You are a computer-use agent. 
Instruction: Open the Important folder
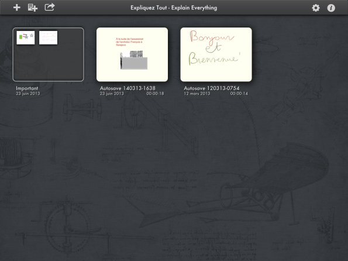click(x=48, y=54)
